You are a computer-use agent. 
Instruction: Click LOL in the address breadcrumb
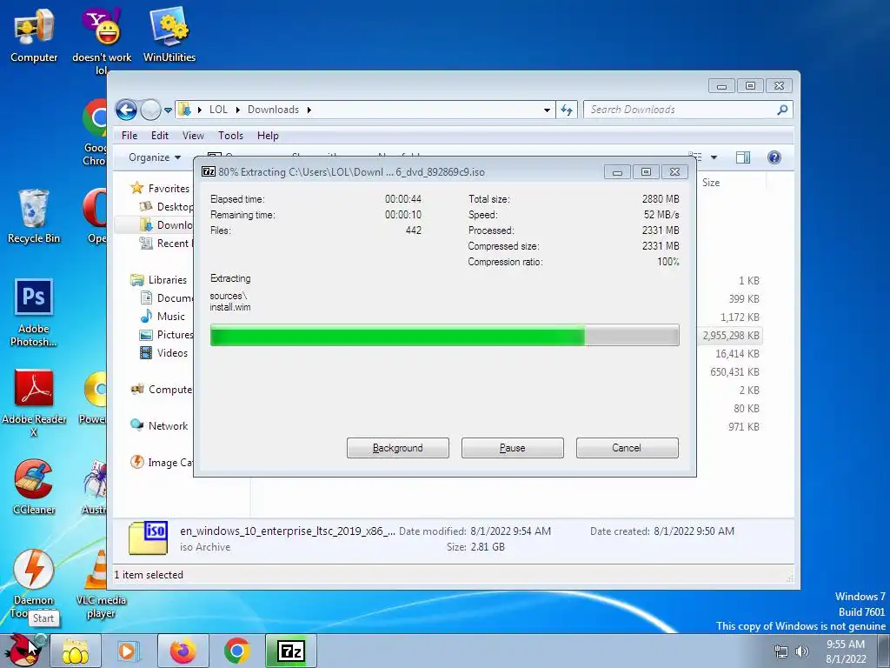coord(218,110)
